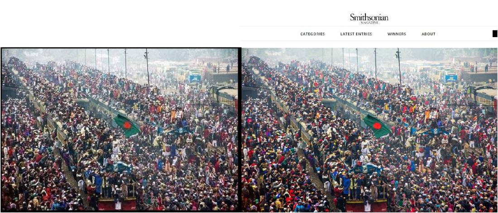Open the Smithsonian crowd photo under the navigation bar
The width and height of the screenshot is (498, 213).
coord(369,129)
